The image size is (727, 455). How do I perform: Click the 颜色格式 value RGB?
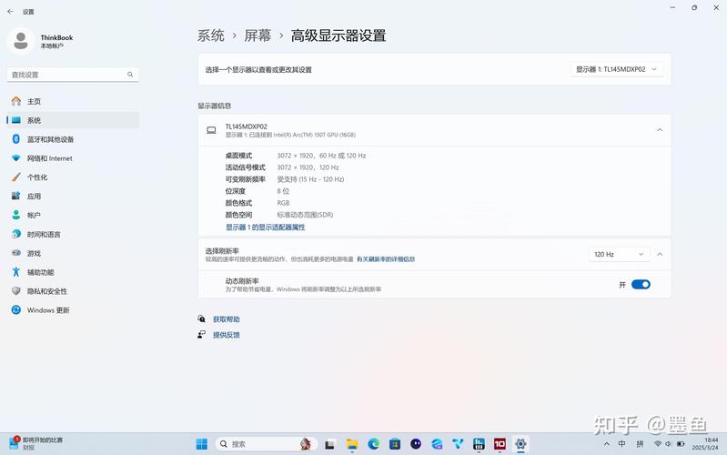[283, 203]
